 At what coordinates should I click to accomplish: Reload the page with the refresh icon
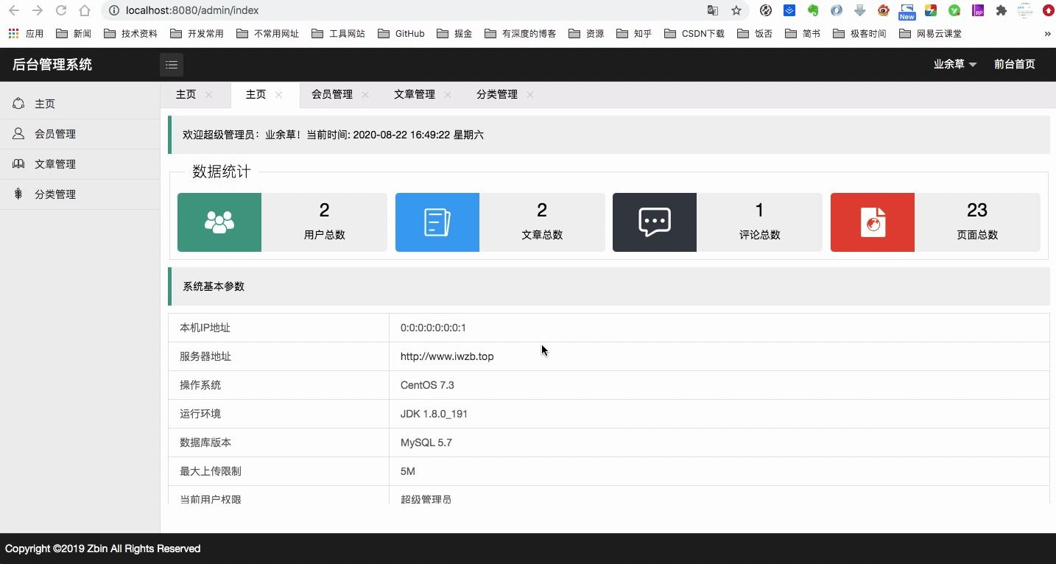61,10
